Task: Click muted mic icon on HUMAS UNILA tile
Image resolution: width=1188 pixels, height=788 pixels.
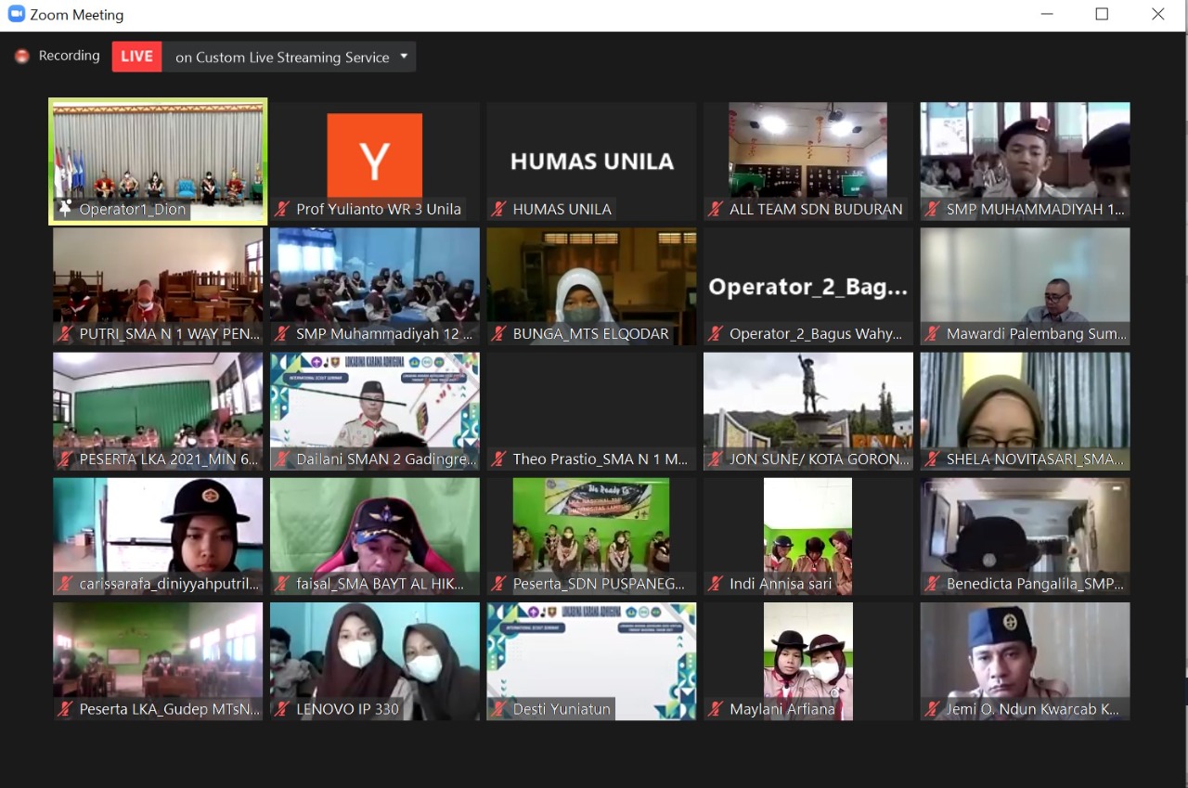Action: (x=499, y=210)
